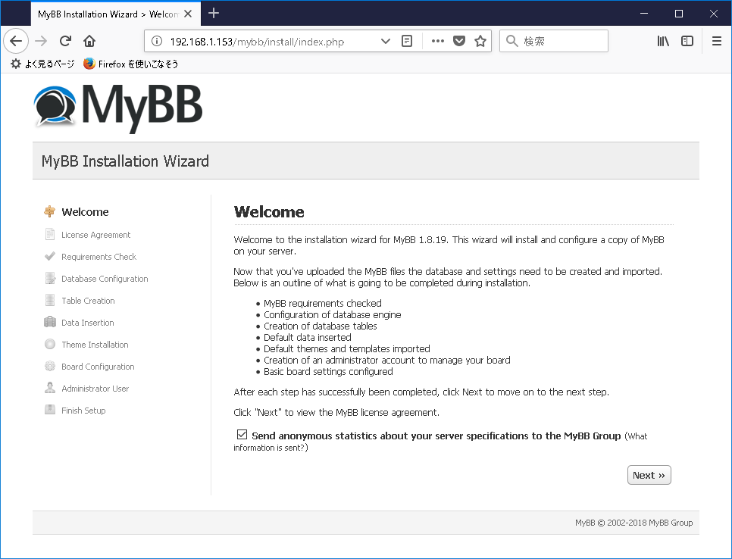Screen dimensions: 732x559
Task: Click 'Creation of database tables' list item
Action: point(321,326)
